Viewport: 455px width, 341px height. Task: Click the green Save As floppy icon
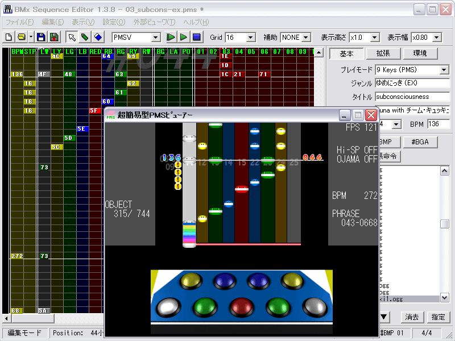point(54,38)
